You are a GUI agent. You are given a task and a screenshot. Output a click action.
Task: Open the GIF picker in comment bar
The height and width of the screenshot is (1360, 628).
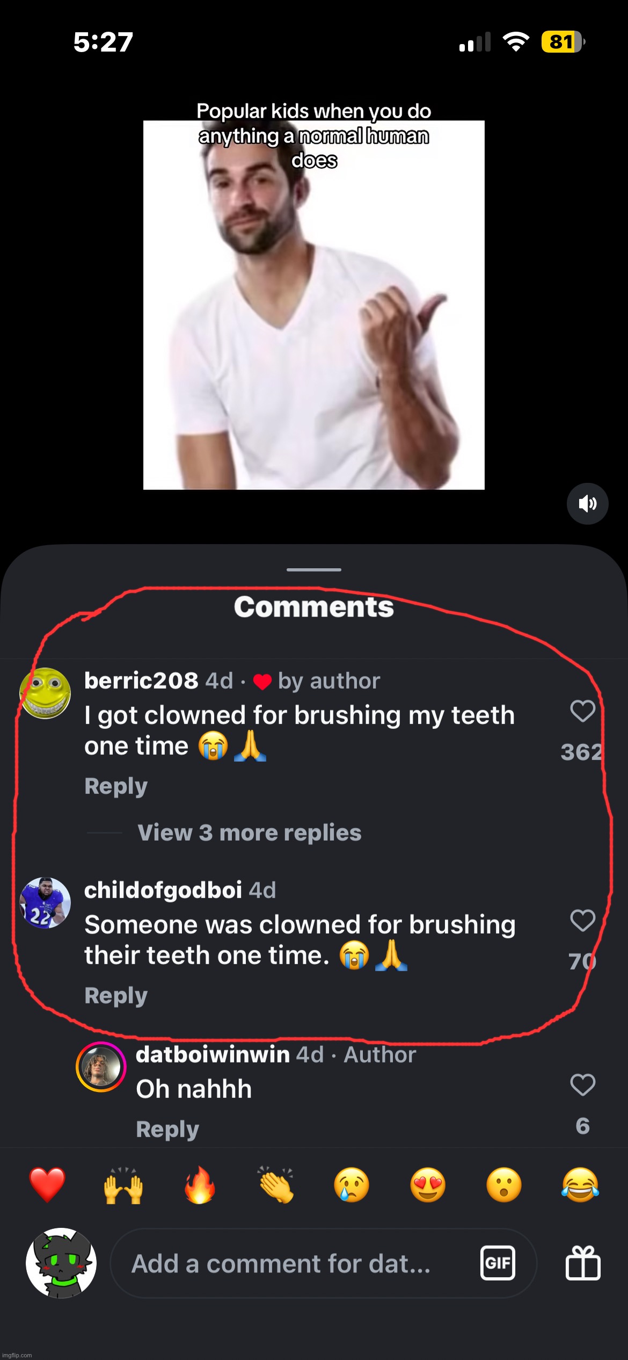click(499, 1263)
